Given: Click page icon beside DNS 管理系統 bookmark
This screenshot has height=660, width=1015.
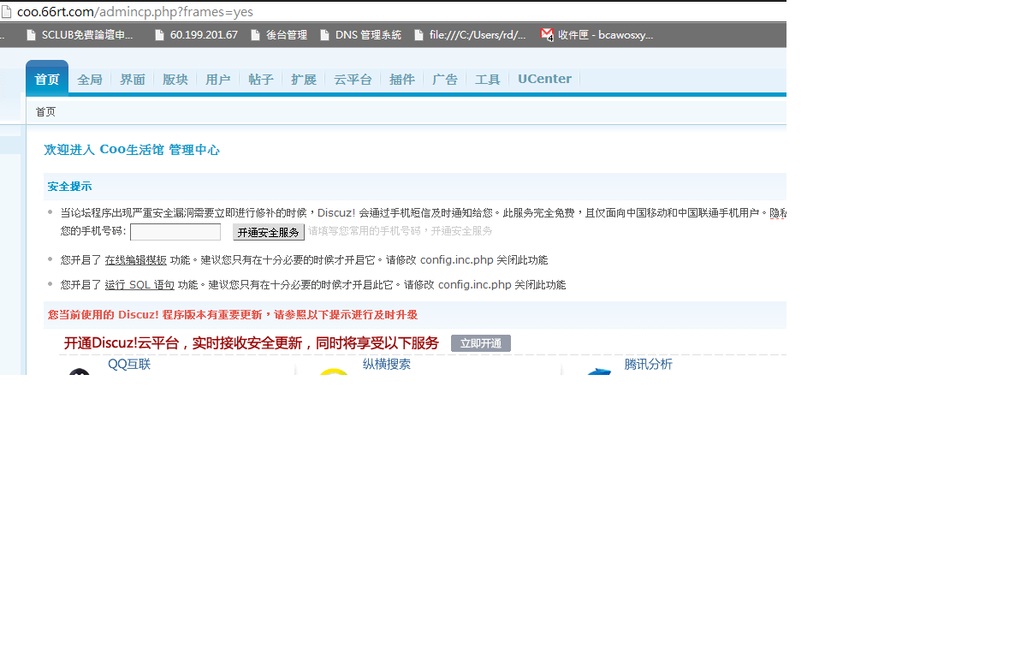Looking at the screenshot, I should coord(325,35).
